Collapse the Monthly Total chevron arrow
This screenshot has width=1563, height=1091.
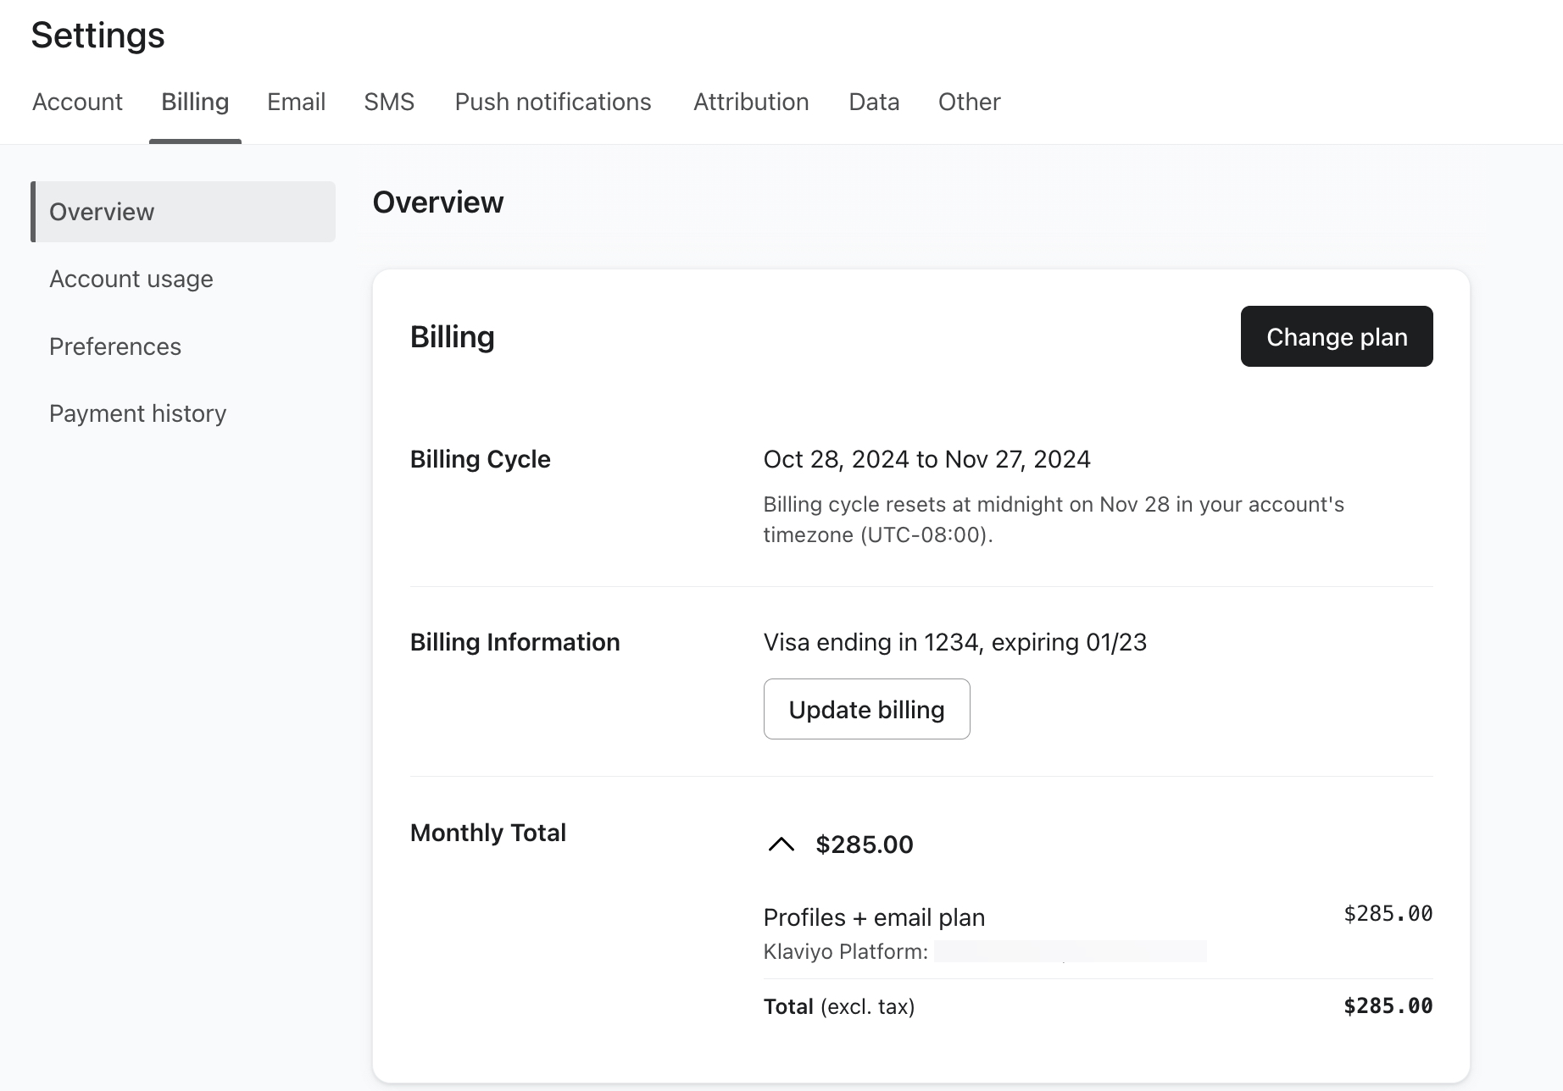pyautogui.click(x=781, y=845)
